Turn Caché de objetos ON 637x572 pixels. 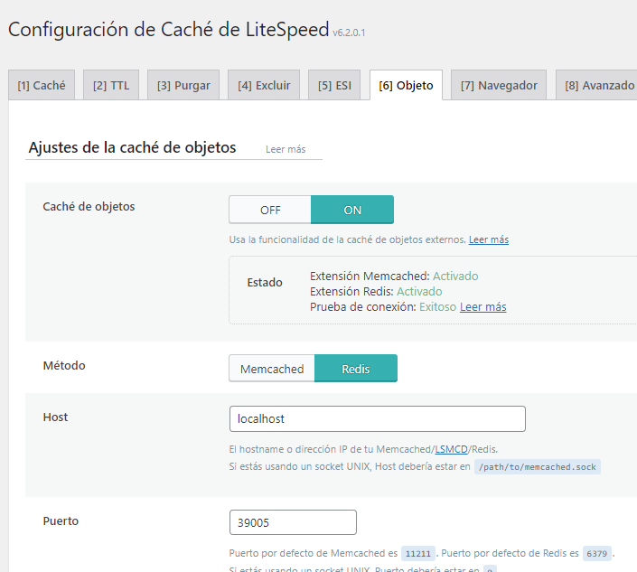point(352,210)
